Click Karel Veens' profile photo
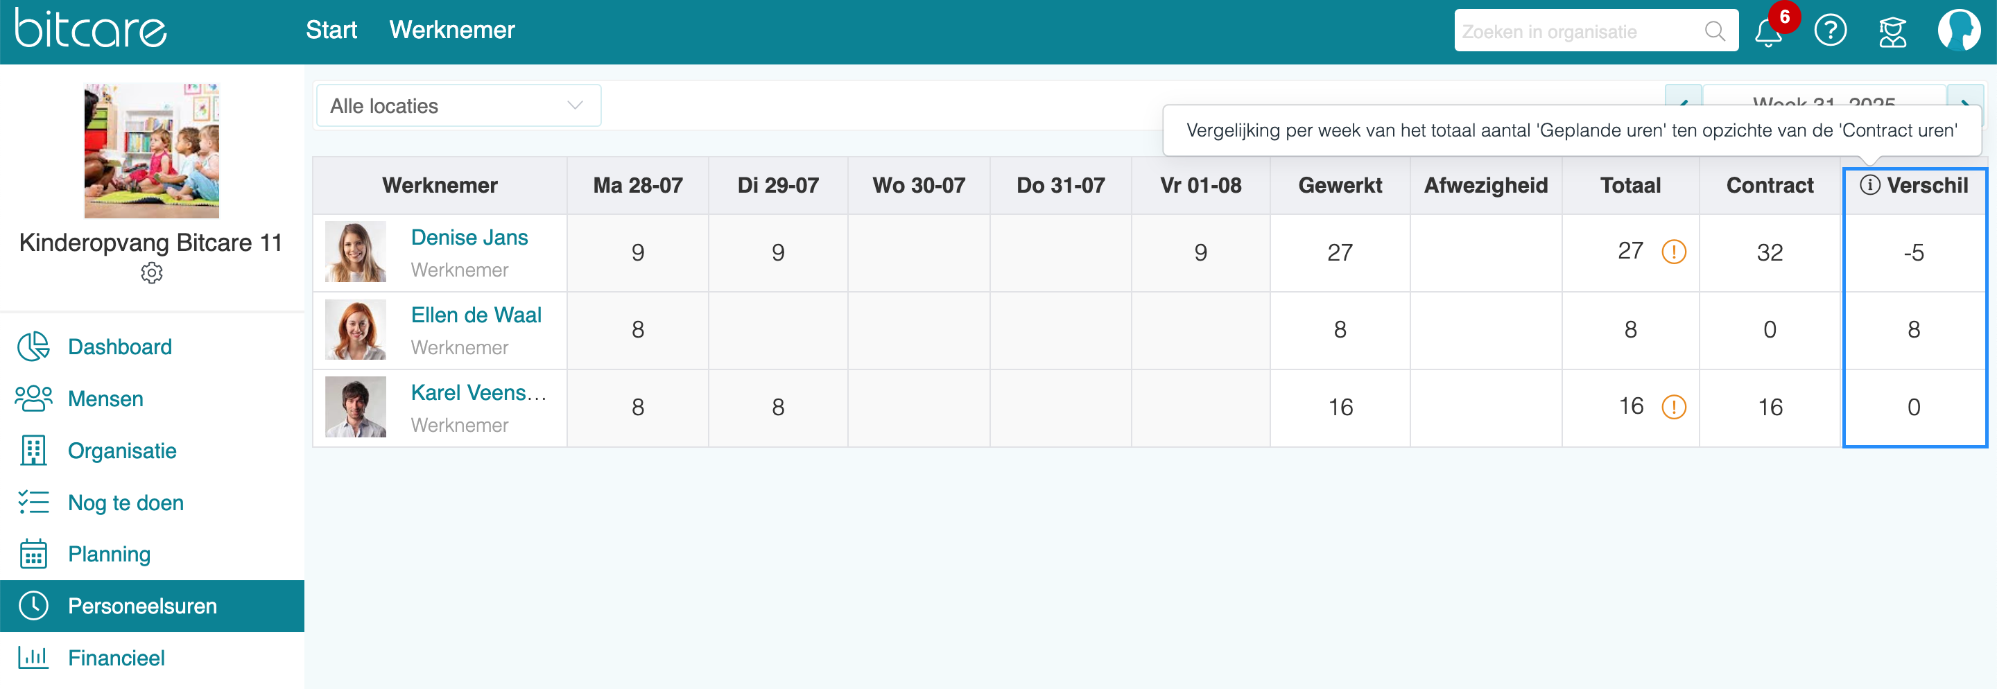 pyautogui.click(x=355, y=407)
